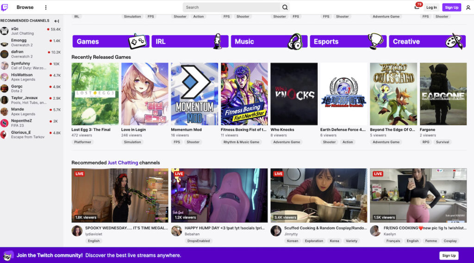This screenshot has width=474, height=263.
Task: Open the Fitness Boxing game cover
Action: [244, 94]
